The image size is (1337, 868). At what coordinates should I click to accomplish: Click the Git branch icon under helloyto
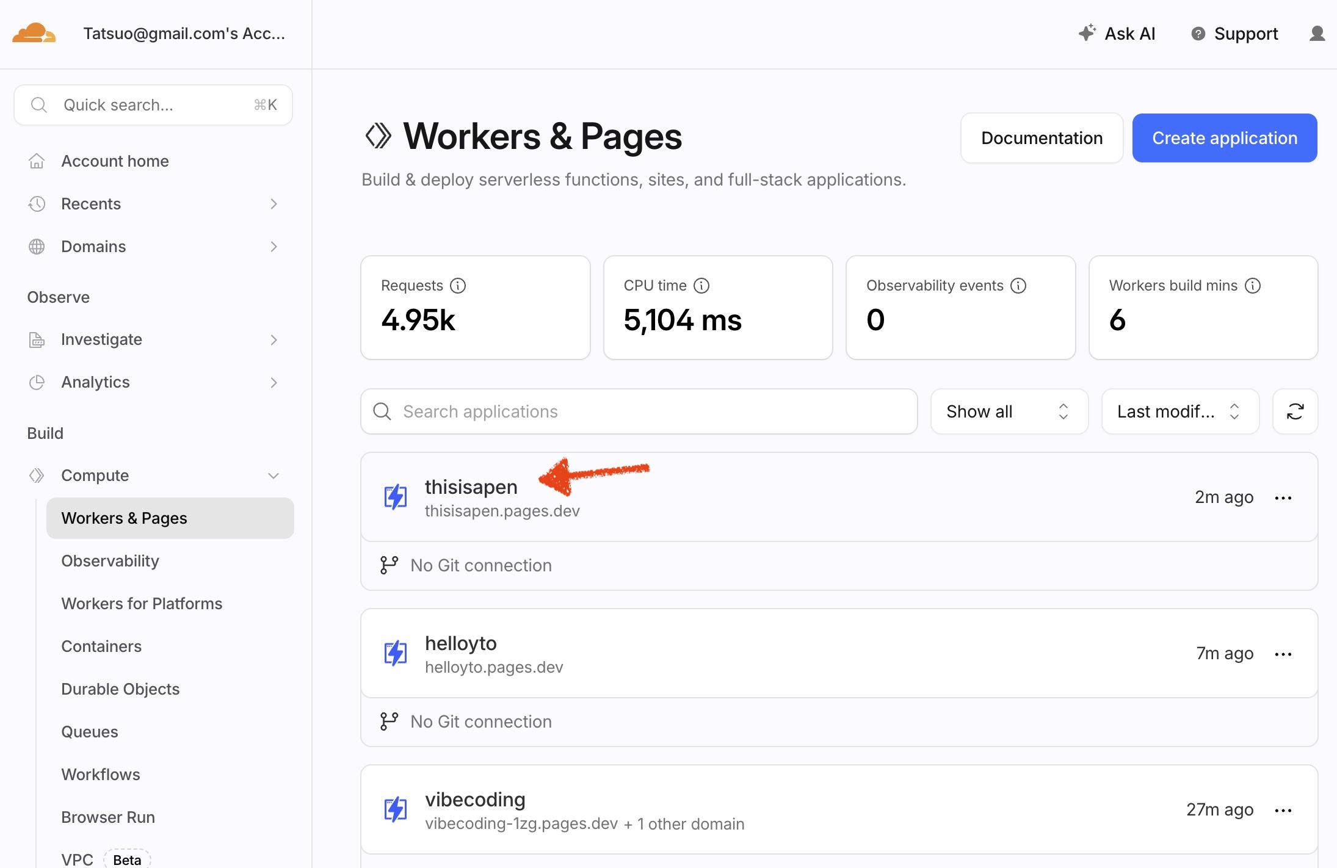pyautogui.click(x=389, y=722)
